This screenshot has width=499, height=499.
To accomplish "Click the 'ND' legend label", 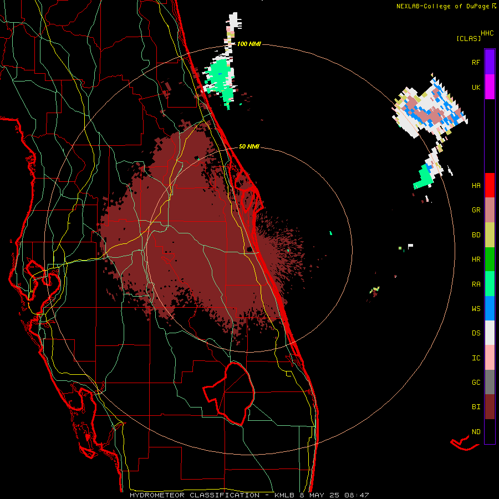I will coord(476,432).
